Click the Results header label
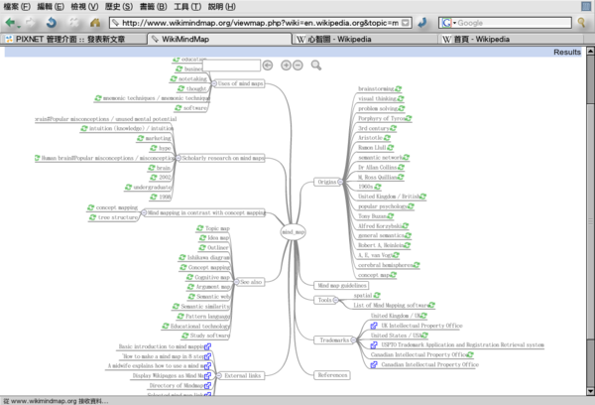The image size is (595, 405). [567, 52]
